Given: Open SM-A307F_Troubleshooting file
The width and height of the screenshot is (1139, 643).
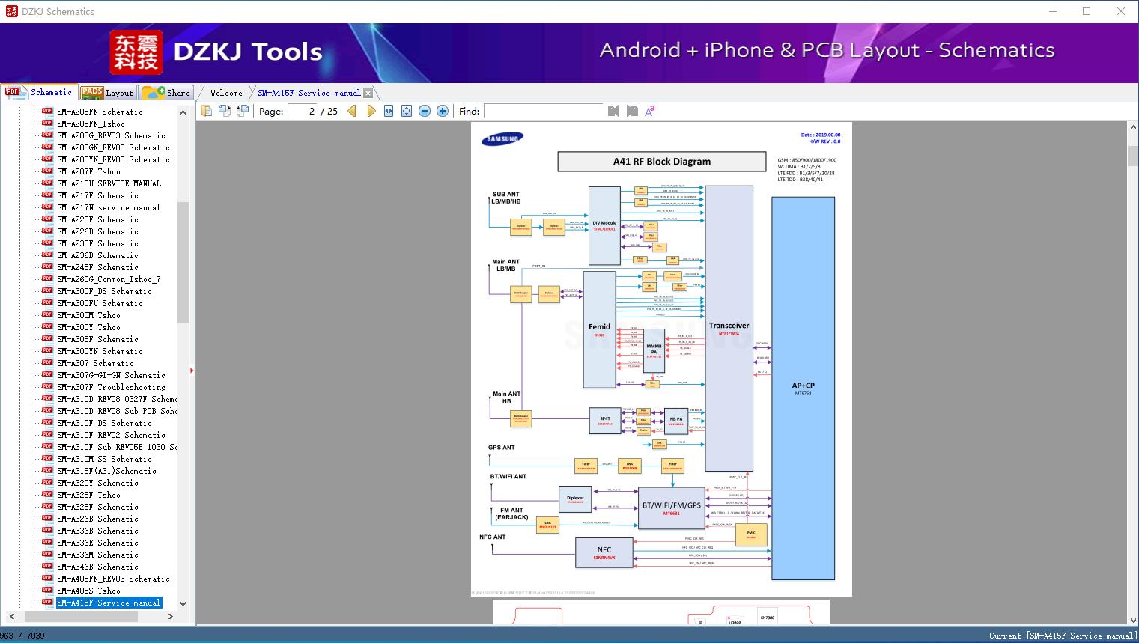Looking at the screenshot, I should (111, 387).
